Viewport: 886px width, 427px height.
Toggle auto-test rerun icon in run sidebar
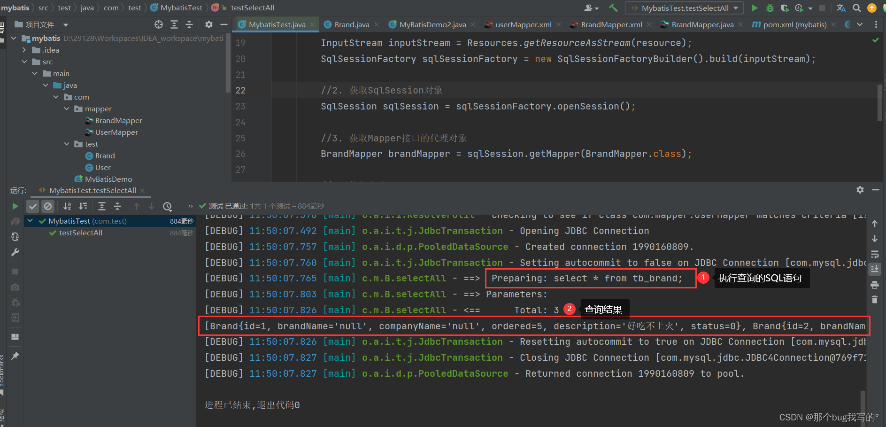pyautogui.click(x=15, y=237)
